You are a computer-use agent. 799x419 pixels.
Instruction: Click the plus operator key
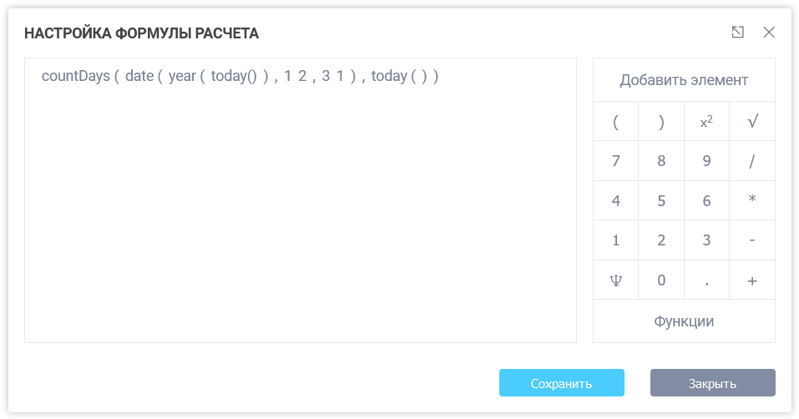click(x=752, y=280)
